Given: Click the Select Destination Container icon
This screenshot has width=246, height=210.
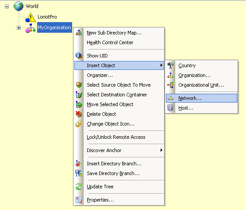Looking at the screenshot, I should pos(79,95).
